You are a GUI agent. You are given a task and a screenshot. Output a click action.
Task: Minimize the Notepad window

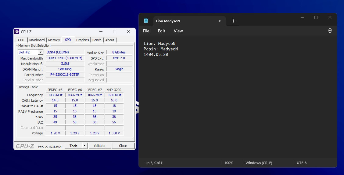click(x=302, y=17)
